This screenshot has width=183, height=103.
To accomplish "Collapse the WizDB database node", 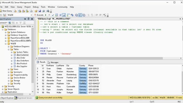I will [6, 44].
